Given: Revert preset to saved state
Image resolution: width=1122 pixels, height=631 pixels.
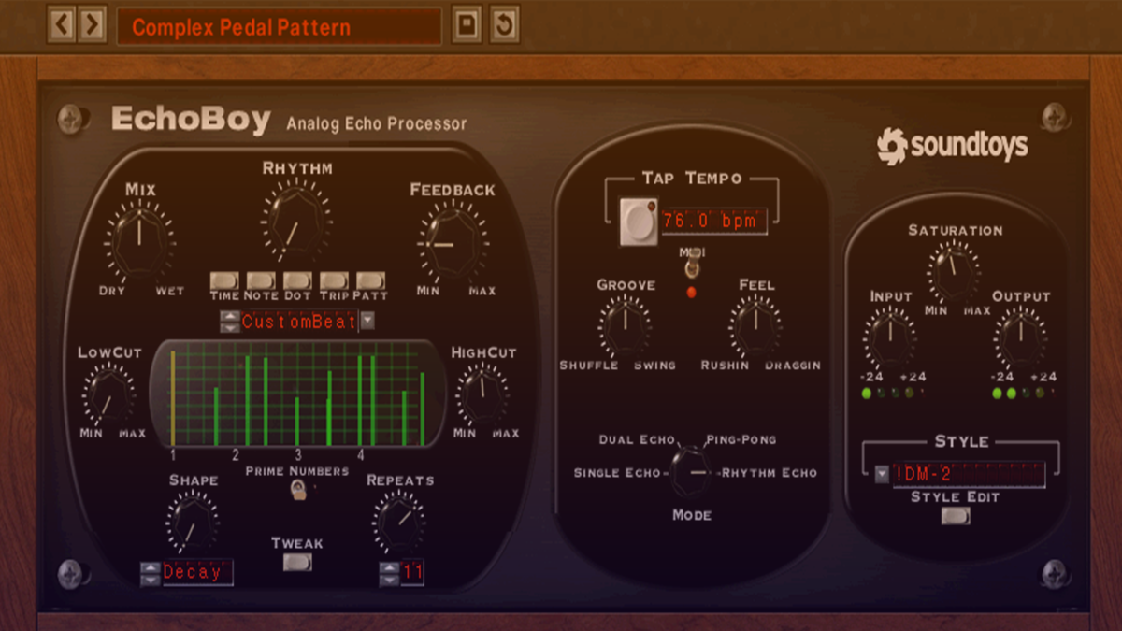Looking at the screenshot, I should 503,23.
